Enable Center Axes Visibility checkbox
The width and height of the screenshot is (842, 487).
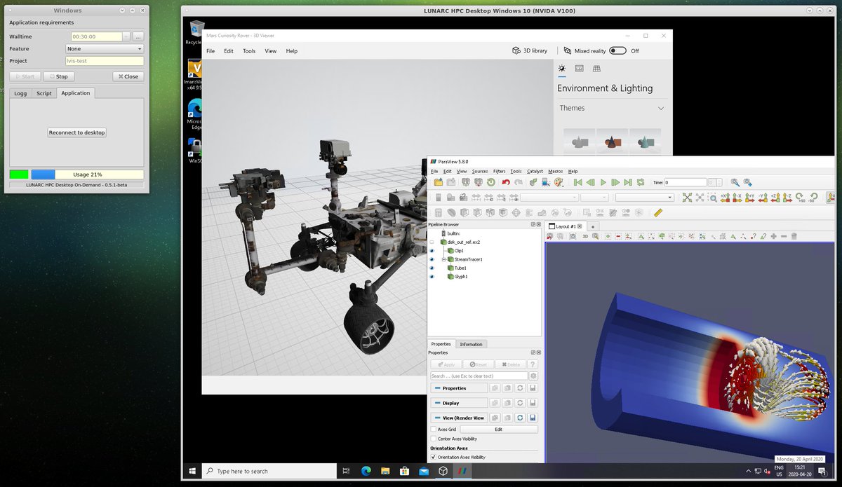[x=433, y=439]
